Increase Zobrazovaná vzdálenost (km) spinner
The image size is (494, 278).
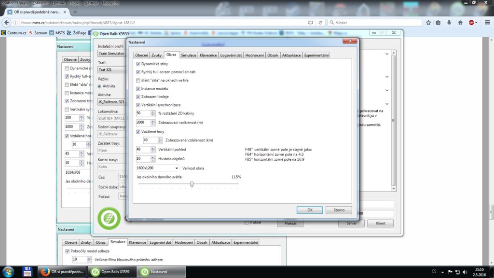coord(160,139)
